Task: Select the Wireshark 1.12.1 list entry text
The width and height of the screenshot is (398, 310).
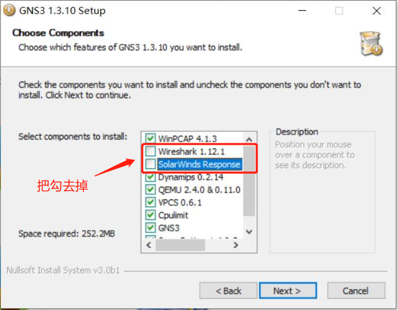Action: click(x=192, y=151)
